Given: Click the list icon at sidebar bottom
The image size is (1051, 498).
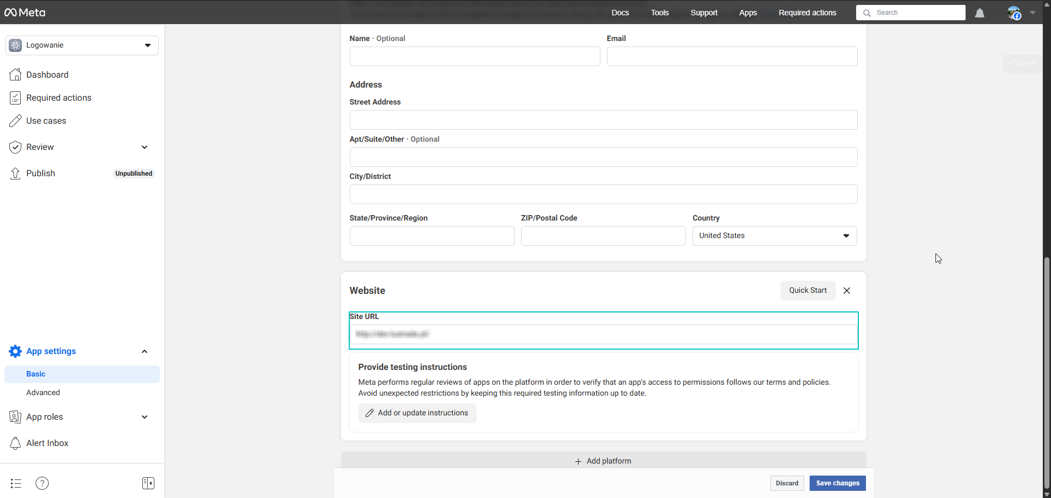Looking at the screenshot, I should 16,483.
